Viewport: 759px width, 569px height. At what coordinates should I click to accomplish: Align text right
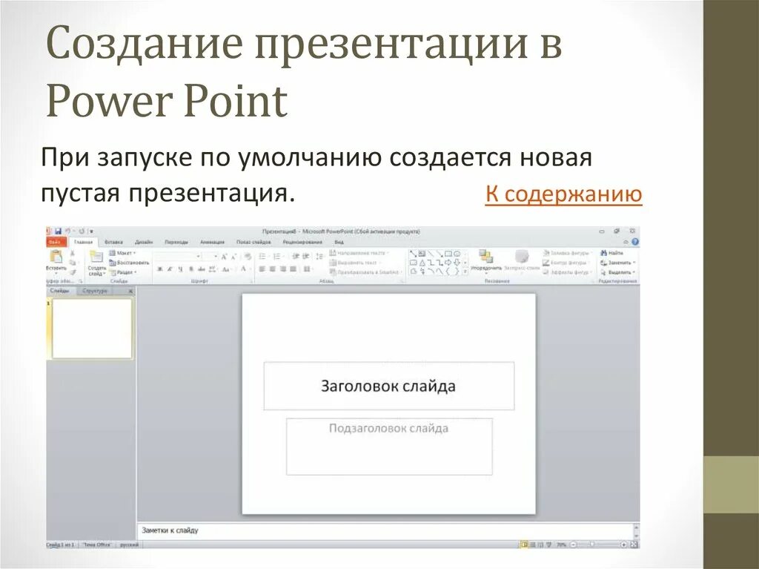point(282,269)
